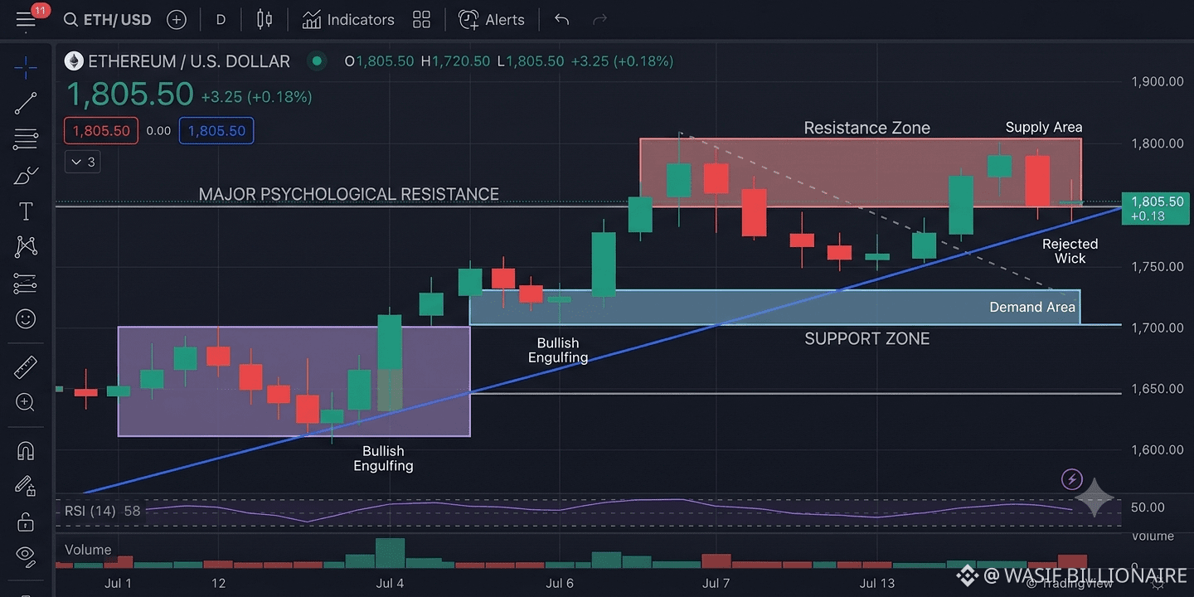The height and width of the screenshot is (597, 1194).
Task: Select the crosshair cursor tool
Action: 26,67
